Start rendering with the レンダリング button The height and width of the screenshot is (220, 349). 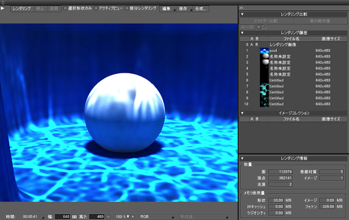(22, 9)
